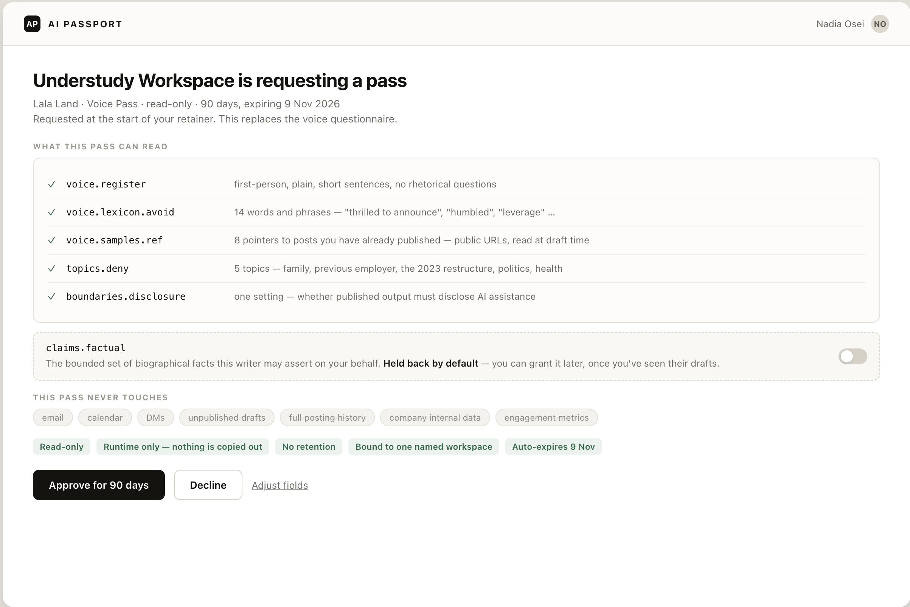Click the Auto-expires 9 Nov tag
This screenshot has width=910, height=607.
[553, 446]
